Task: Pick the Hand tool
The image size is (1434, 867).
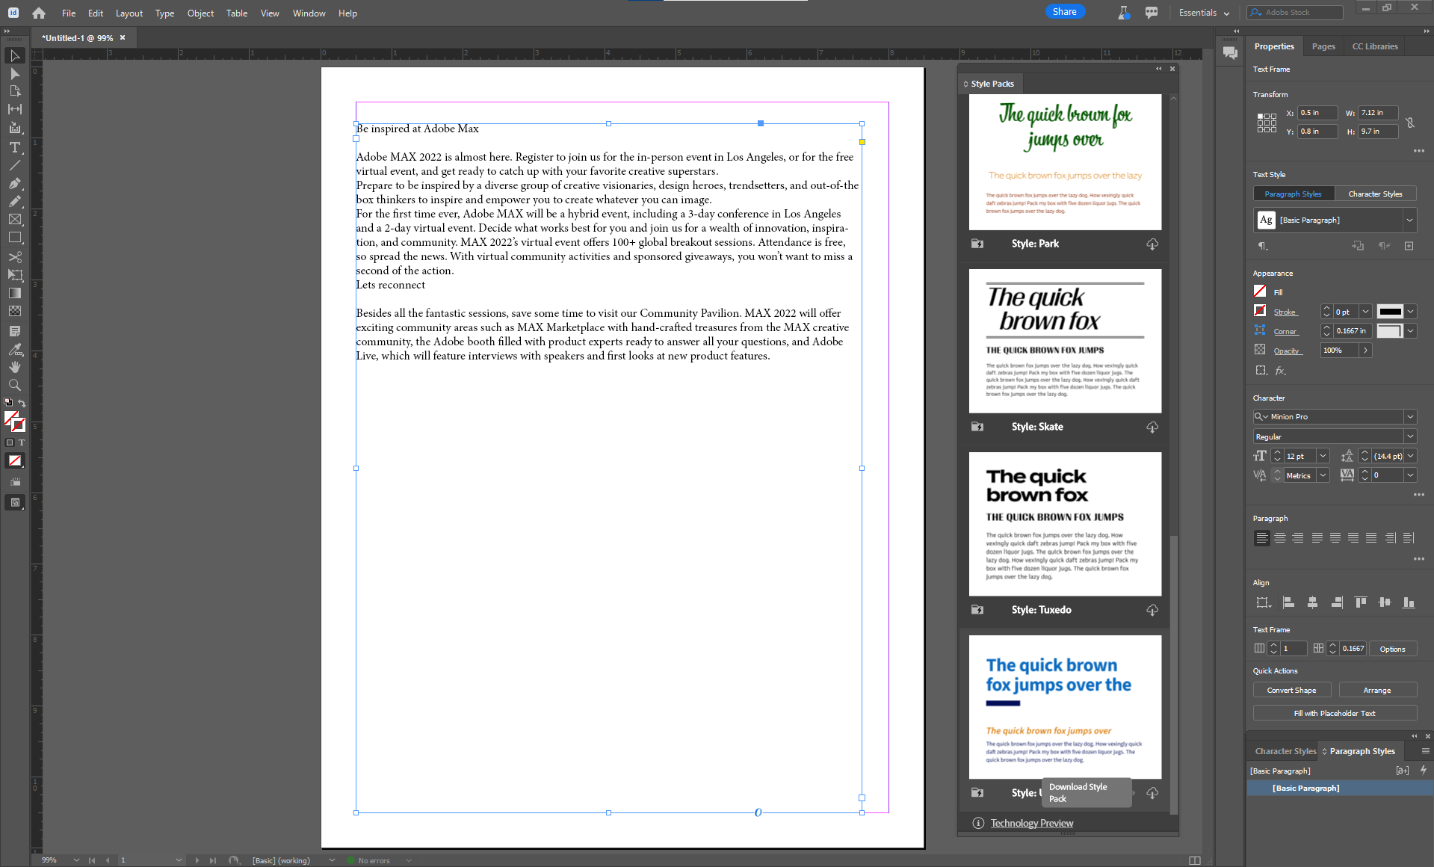Action: (x=15, y=367)
